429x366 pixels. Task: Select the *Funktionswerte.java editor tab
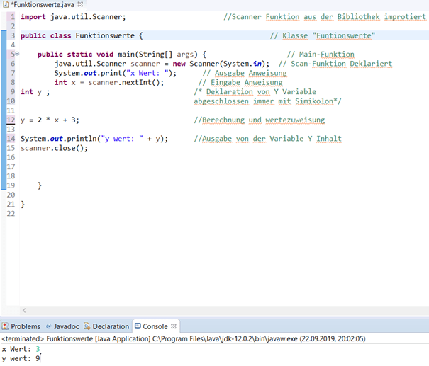point(41,4)
